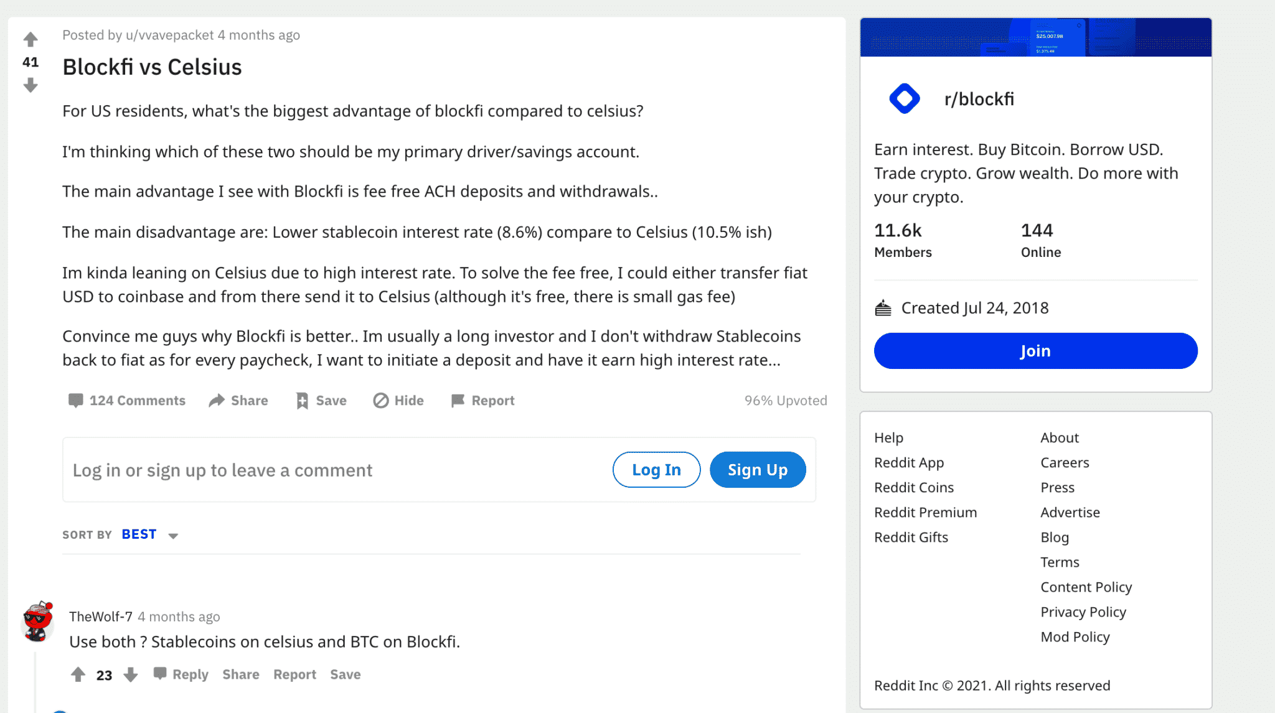The image size is (1275, 713).
Task: Upvote TheWolf-7's comment
Action: 77,674
